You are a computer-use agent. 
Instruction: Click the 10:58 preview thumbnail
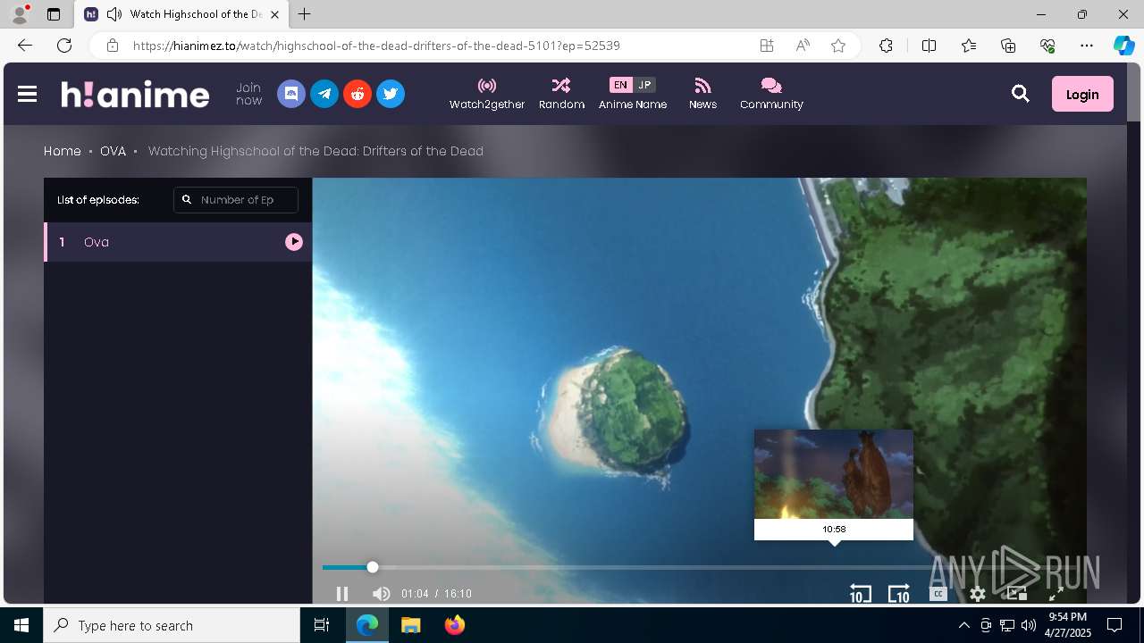point(834,474)
